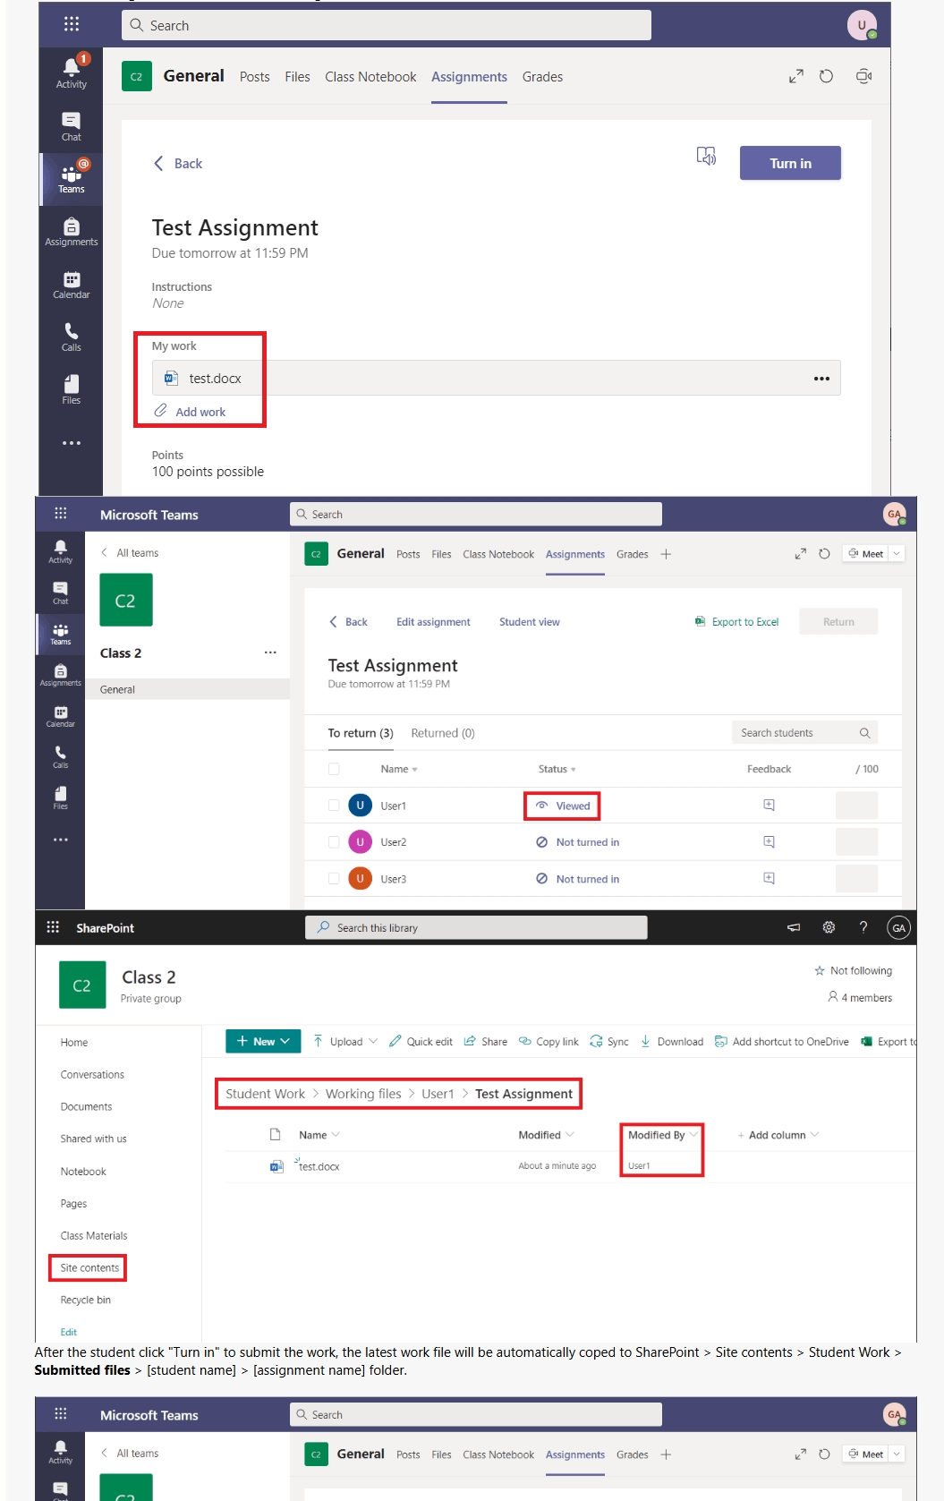This screenshot has height=1501, width=944.
Task: Click the Search students input field
Action: 804,732
